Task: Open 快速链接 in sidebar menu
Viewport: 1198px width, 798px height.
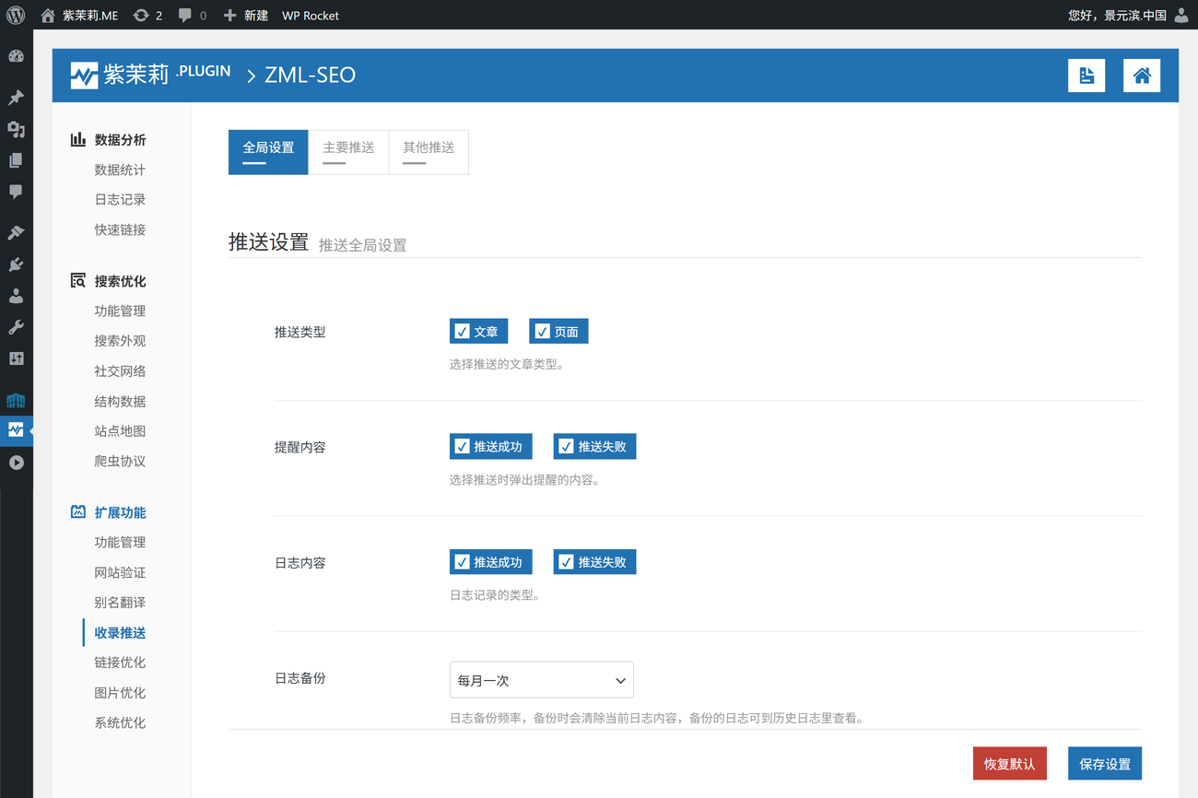Action: tap(120, 229)
